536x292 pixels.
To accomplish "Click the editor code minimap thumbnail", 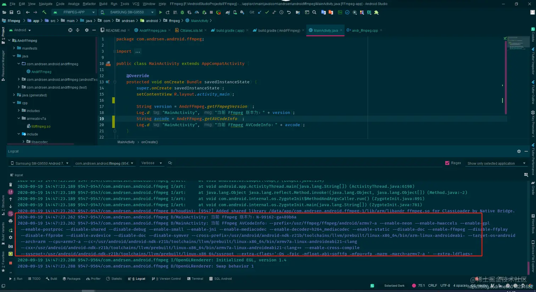I will tap(518, 43).
